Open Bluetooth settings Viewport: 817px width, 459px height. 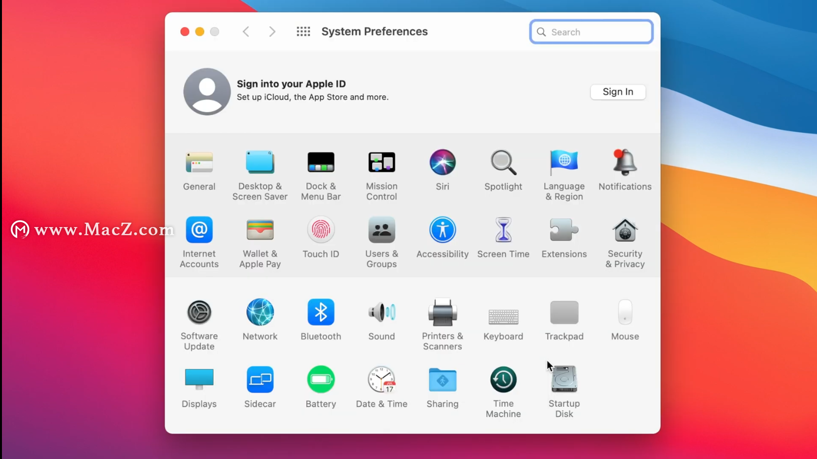[321, 313]
